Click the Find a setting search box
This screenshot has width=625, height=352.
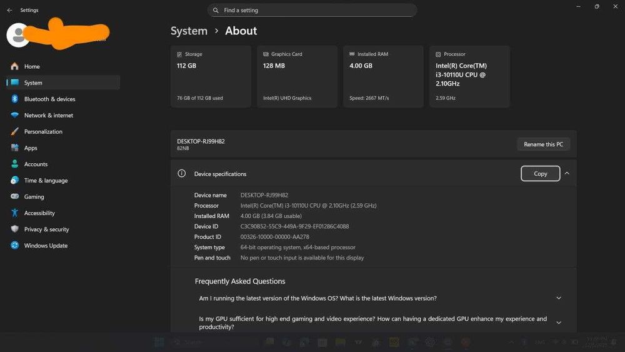coord(312,11)
